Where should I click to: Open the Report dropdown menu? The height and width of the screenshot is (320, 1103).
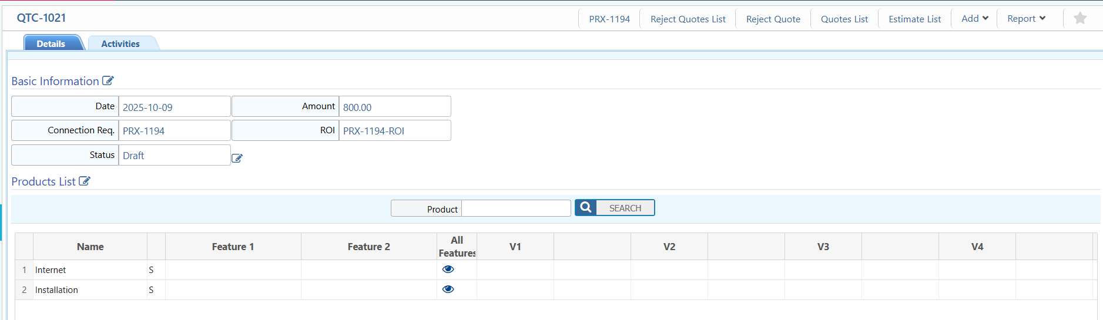(x=1026, y=19)
